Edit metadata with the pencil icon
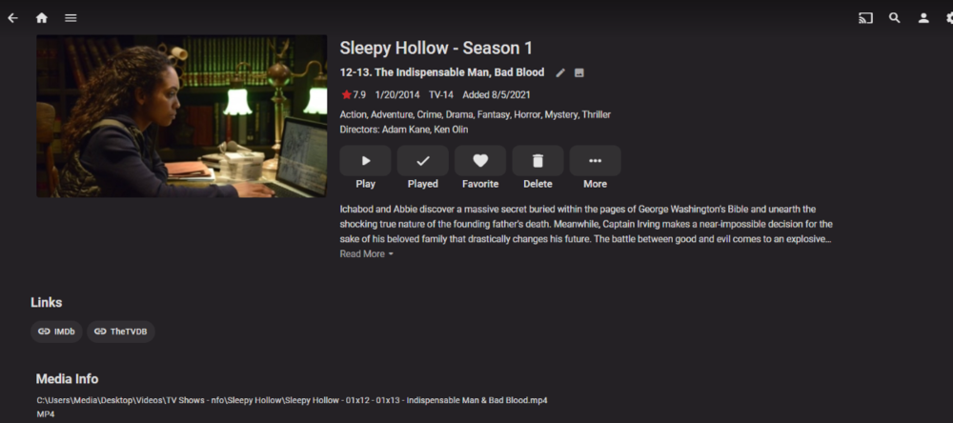The image size is (953, 423). click(560, 73)
